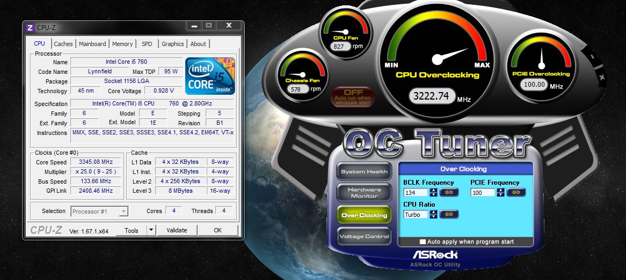The width and height of the screenshot is (626, 280).
Task: Click the Core Speed value 3345.08 MHz
Action: (x=96, y=162)
